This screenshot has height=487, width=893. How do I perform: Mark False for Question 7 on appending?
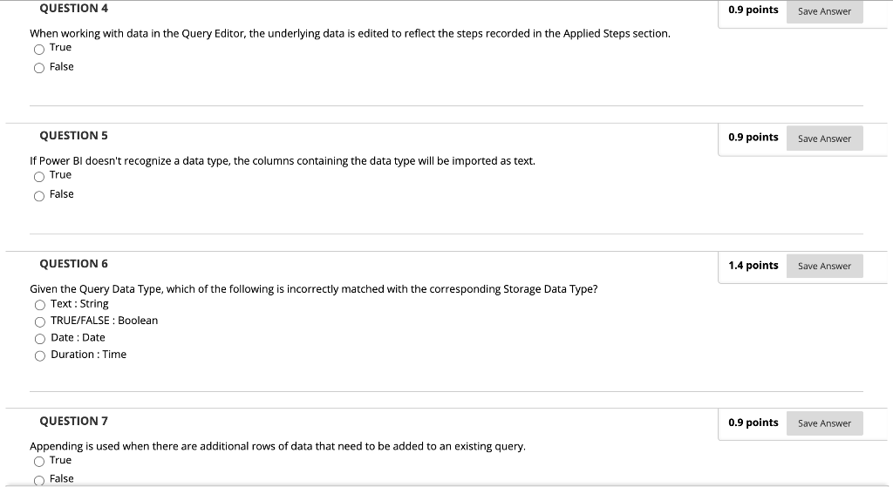click(39, 480)
